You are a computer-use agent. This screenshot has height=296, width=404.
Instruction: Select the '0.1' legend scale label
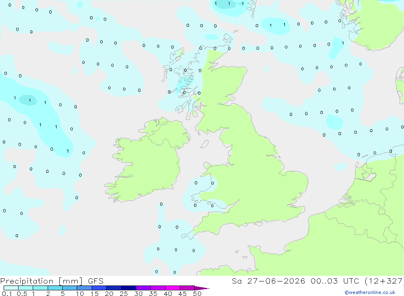(x=7, y=294)
